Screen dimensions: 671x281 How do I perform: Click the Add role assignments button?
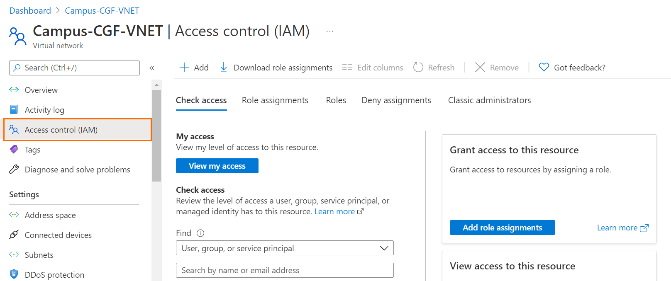pos(503,228)
